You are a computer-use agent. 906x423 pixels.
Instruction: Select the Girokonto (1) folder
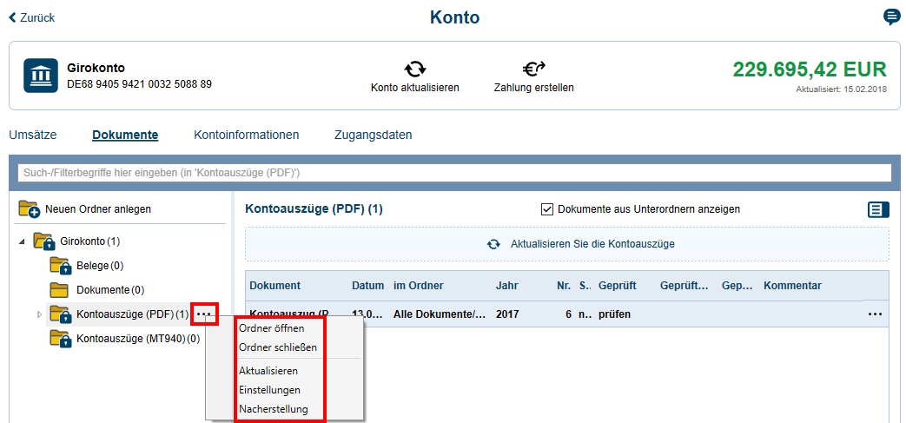[90, 241]
